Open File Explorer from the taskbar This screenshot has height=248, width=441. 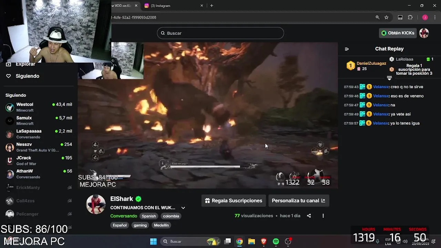click(x=252, y=241)
